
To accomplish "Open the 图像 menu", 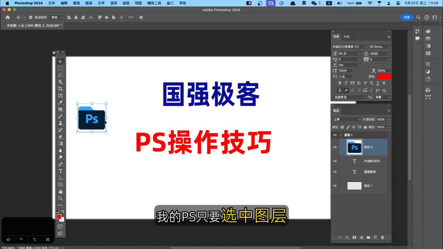I will tap(76, 3).
